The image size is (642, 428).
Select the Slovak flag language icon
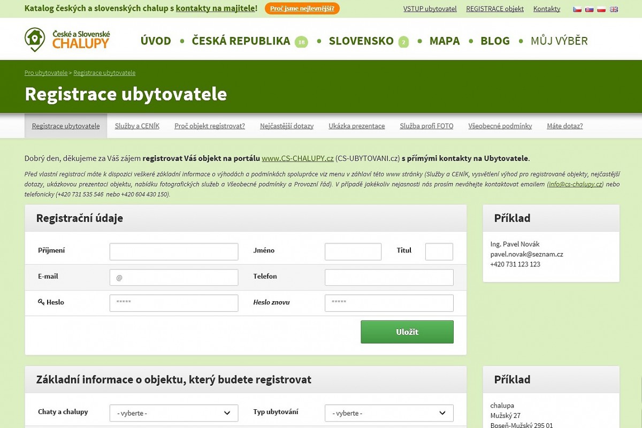tap(590, 9)
